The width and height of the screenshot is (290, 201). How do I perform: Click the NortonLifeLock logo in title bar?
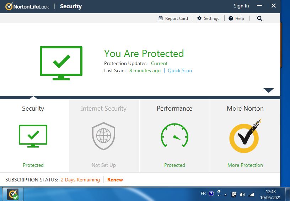[27, 6]
